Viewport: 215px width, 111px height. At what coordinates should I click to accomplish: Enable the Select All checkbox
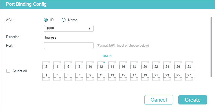[8, 71]
